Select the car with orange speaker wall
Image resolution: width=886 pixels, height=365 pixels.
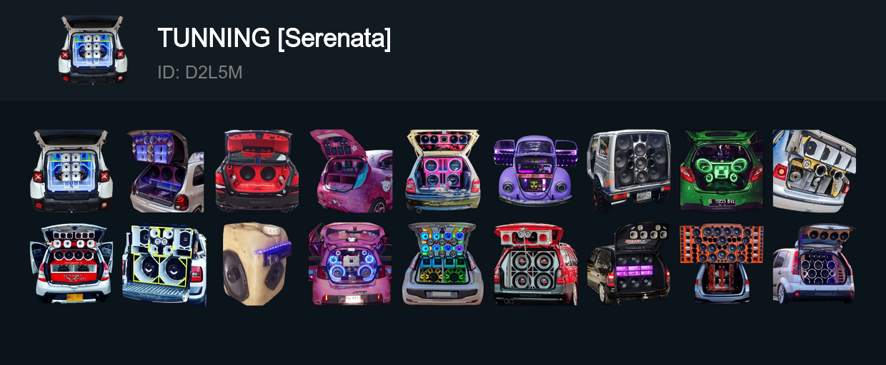722,264
